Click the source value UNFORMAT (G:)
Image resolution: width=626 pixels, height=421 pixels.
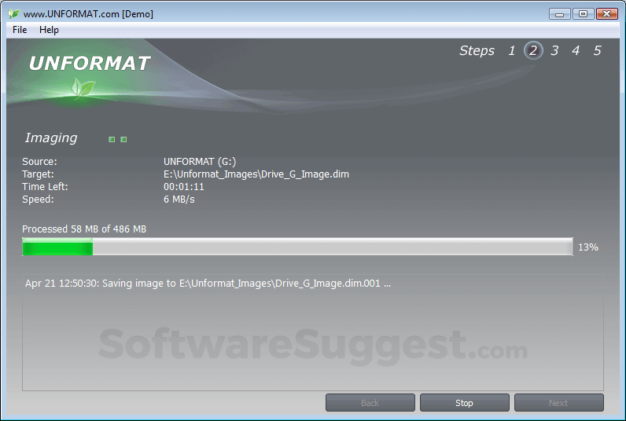200,162
